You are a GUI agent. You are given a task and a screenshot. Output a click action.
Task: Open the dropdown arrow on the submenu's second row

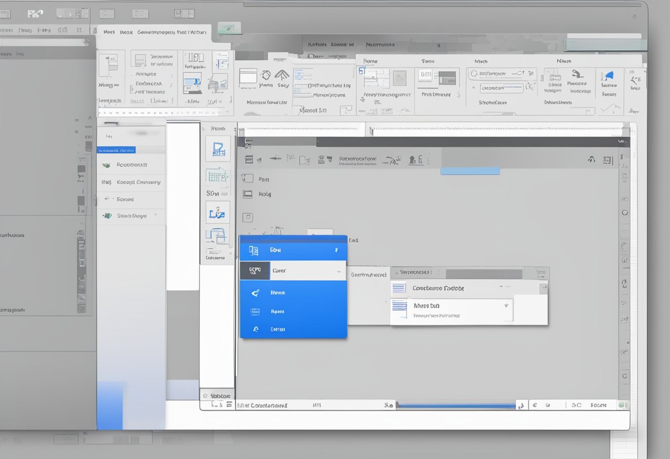[506, 305]
